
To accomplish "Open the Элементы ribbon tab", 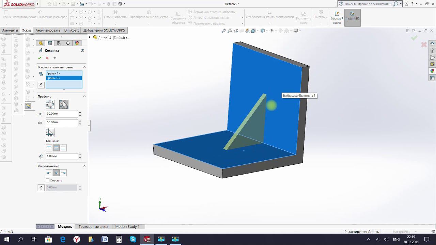I will 10,30.
